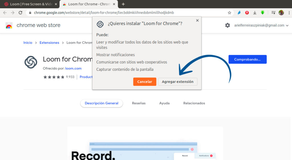
Task: Open the loom.com publisher link
Action: click(x=73, y=68)
